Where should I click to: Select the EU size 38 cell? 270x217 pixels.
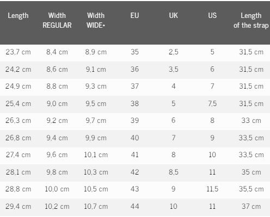(134, 103)
